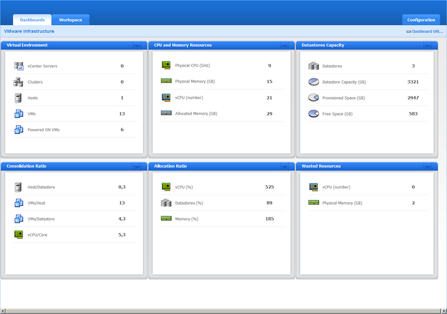This screenshot has height=314, width=447.
Task: Click the CPU and Memory Resources panel title
Action: click(183, 45)
